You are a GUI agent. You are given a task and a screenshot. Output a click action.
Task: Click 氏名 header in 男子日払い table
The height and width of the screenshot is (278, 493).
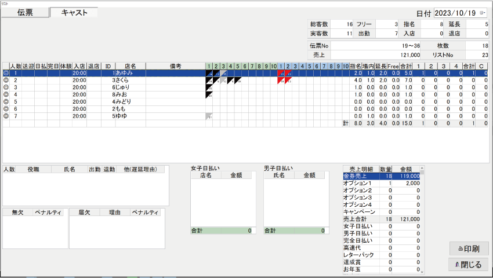(x=279, y=175)
